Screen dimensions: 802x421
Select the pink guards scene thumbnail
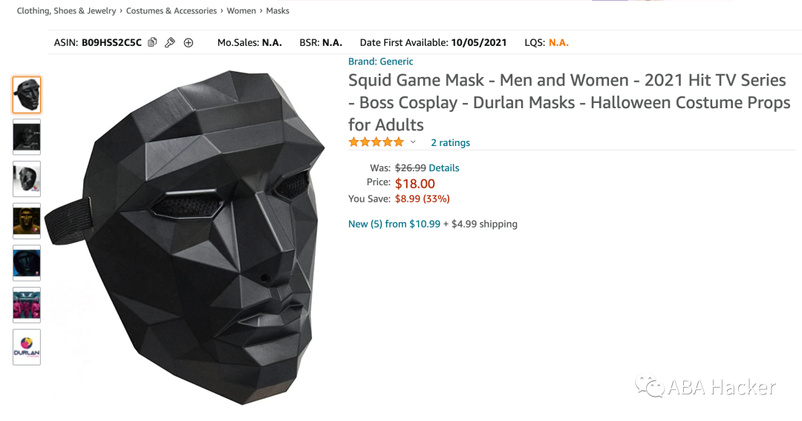point(27,305)
